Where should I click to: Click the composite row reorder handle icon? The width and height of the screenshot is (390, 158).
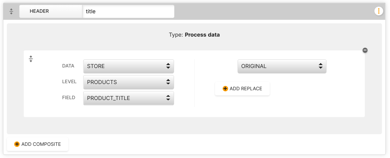click(x=31, y=59)
